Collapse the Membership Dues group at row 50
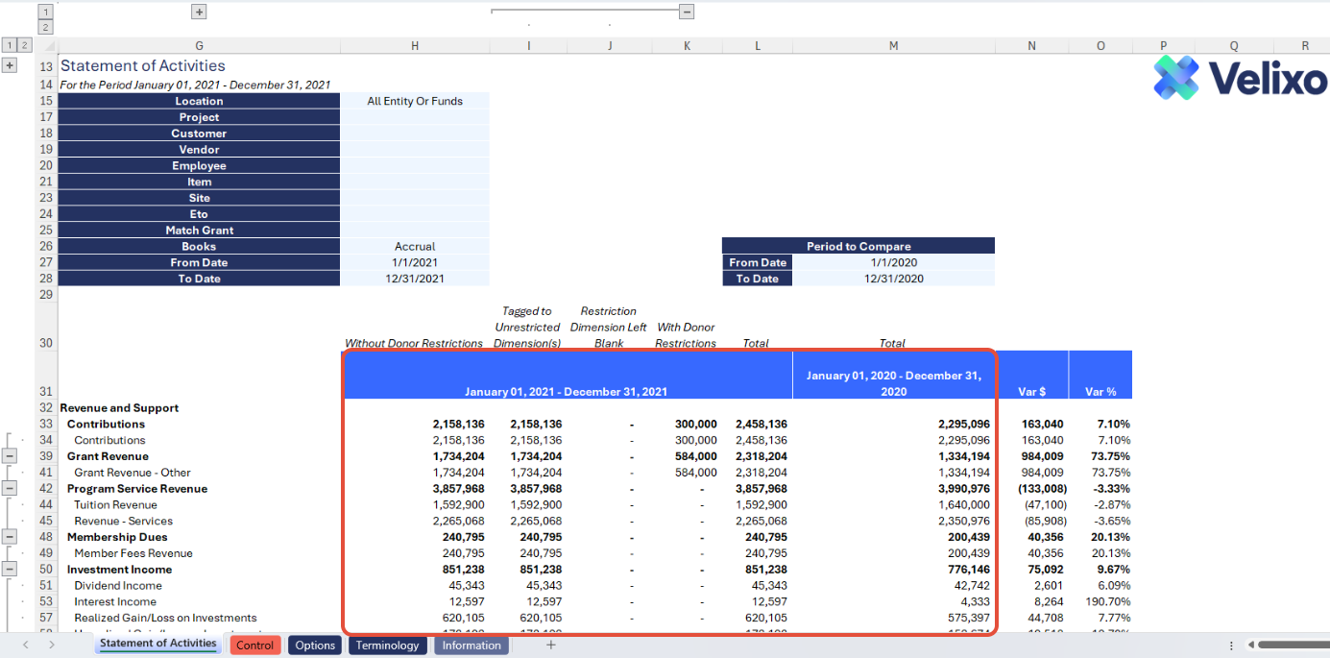Viewport: 1330px width, 658px height. [10, 570]
